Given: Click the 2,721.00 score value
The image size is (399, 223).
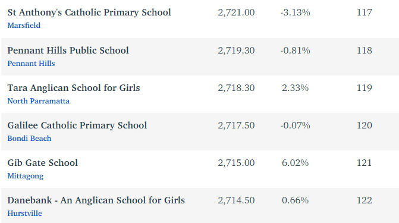Looking at the screenshot, I should [236, 12].
